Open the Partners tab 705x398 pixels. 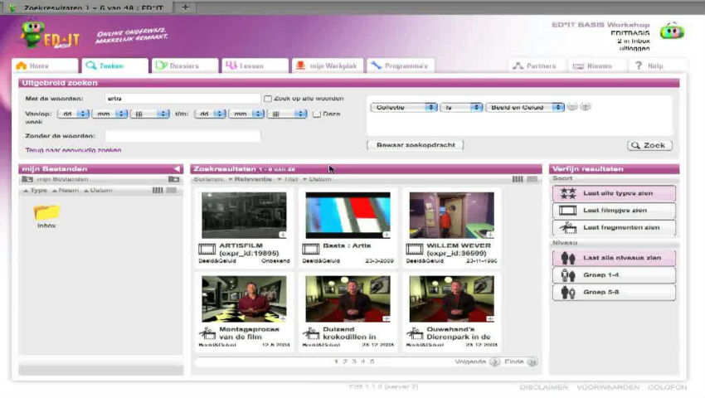pos(536,66)
